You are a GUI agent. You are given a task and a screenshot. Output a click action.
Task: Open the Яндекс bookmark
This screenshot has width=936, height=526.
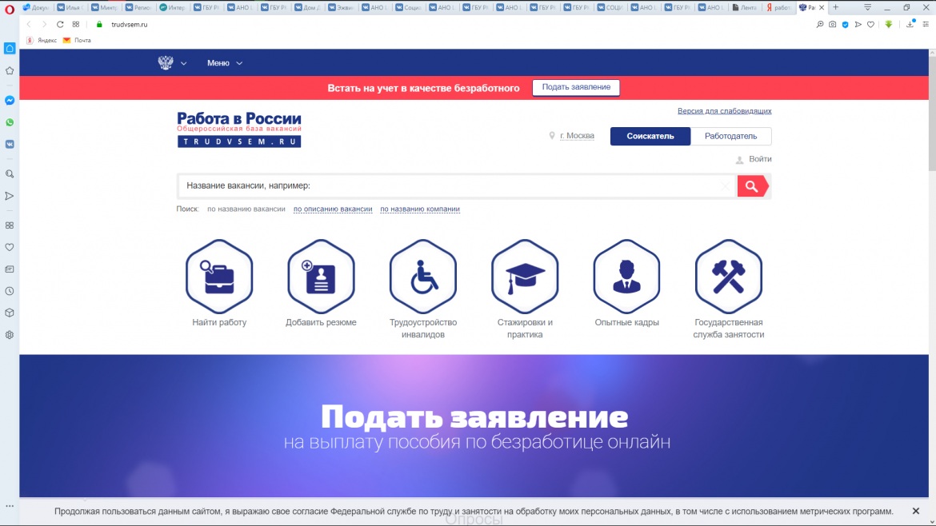tap(42, 40)
